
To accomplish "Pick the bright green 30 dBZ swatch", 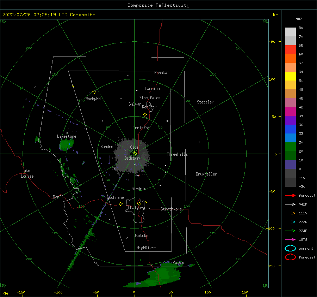I will point(290,147).
